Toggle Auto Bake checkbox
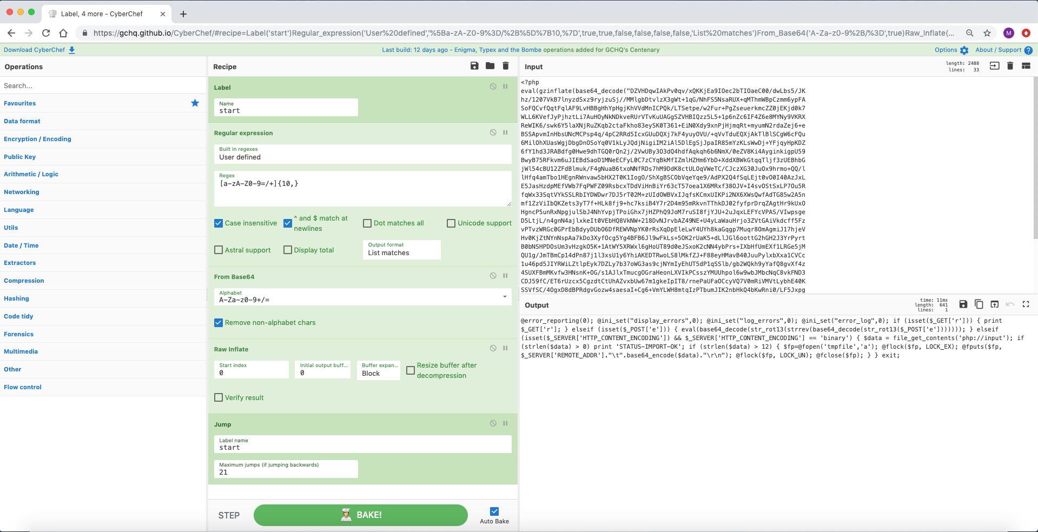Viewport: 1038px width, 532px height. coord(494,511)
